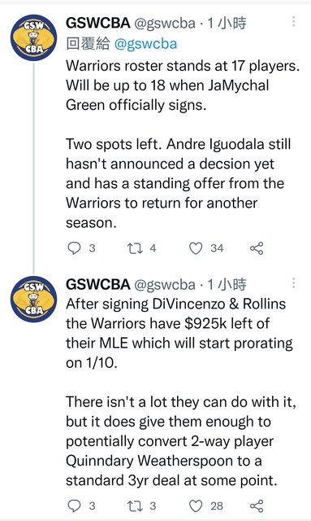Share the Quinndary Weatherspoon tweet
Viewport: 311px width, 521px height.
(257, 506)
